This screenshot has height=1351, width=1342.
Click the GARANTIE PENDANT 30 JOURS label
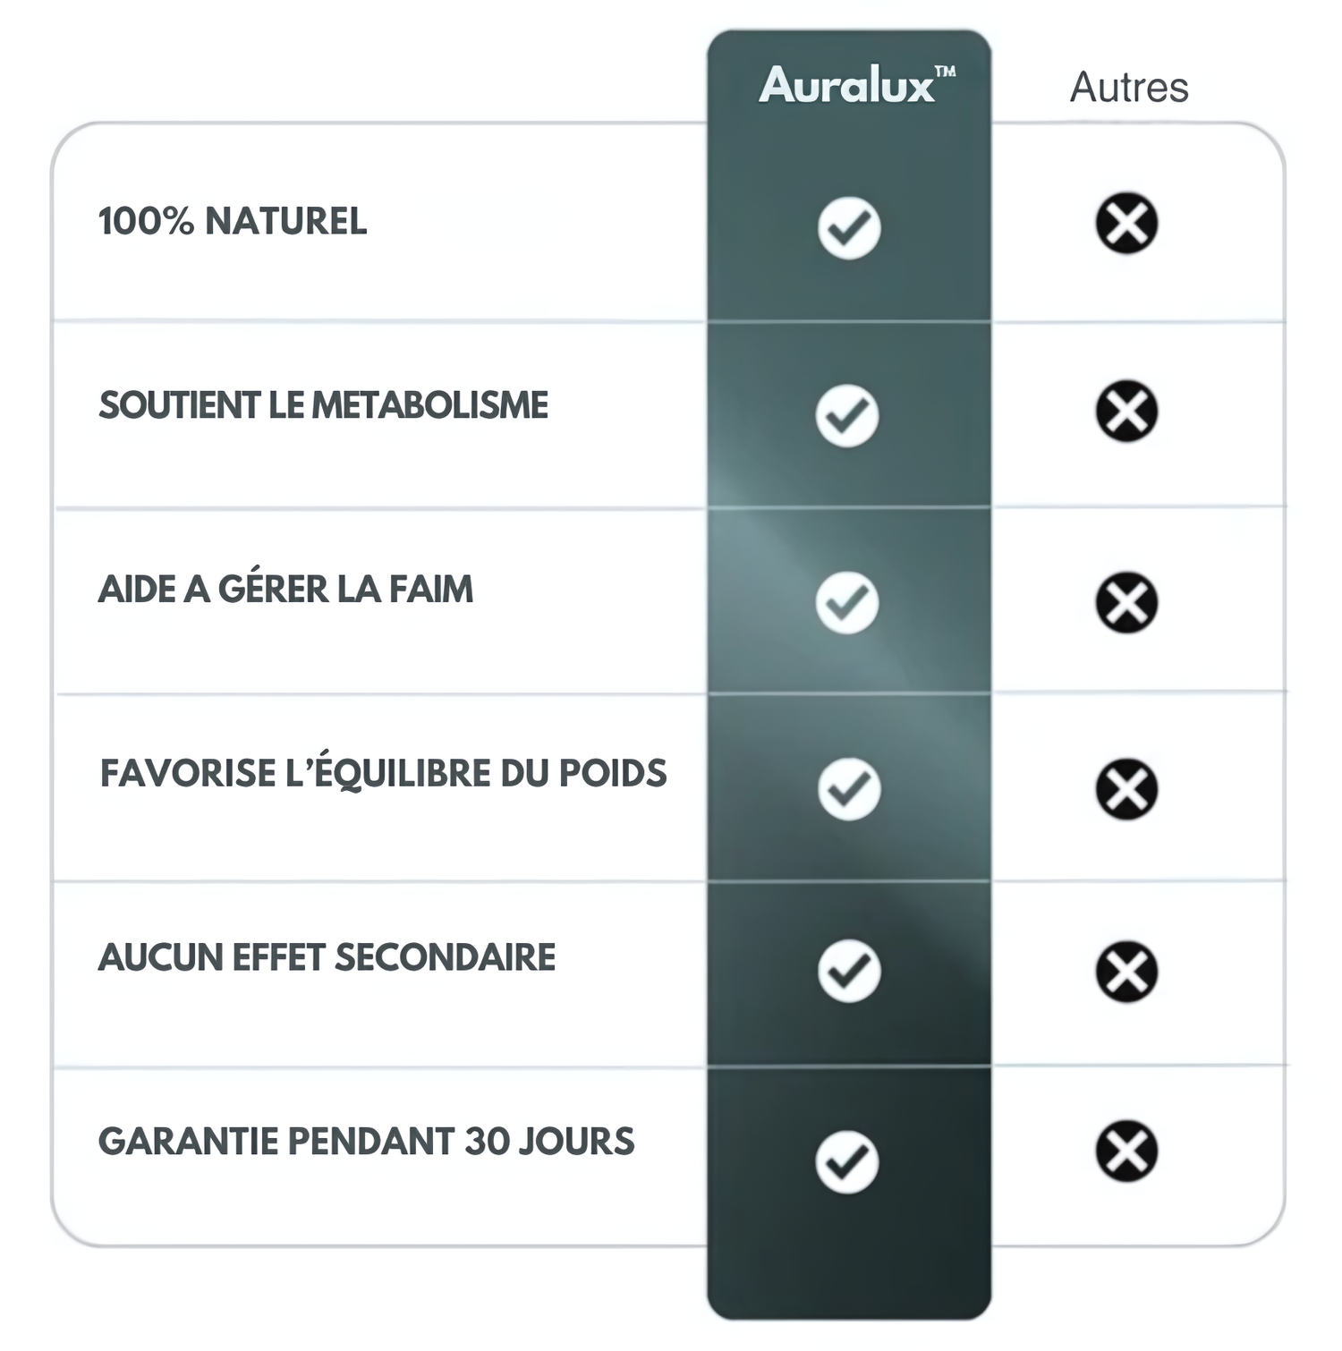[366, 1142]
